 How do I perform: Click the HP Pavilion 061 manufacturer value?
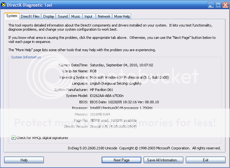coord(101,90)
